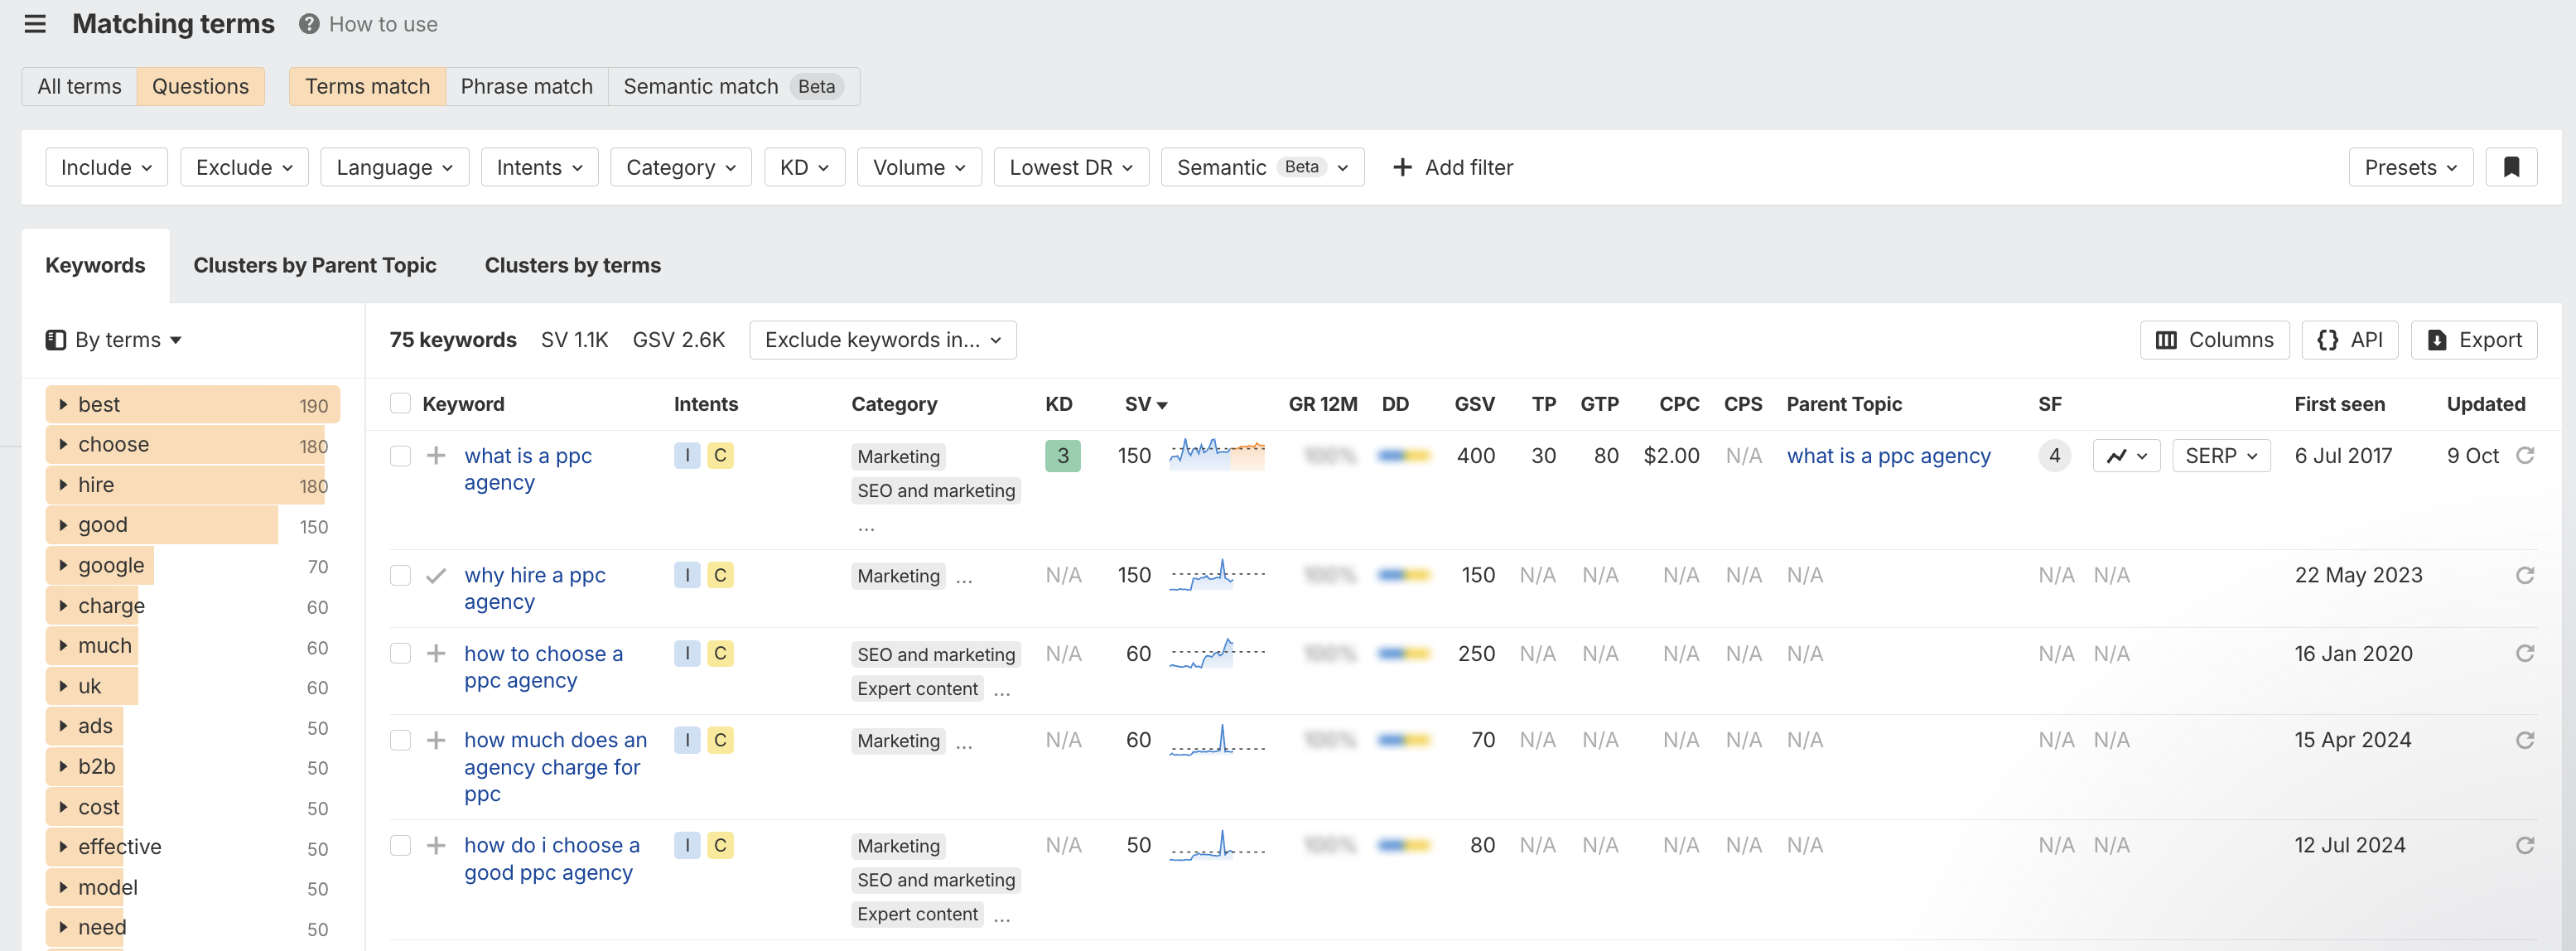2576x951 pixels.
Task: Add how much does an agency charge keyword
Action: click(436, 740)
